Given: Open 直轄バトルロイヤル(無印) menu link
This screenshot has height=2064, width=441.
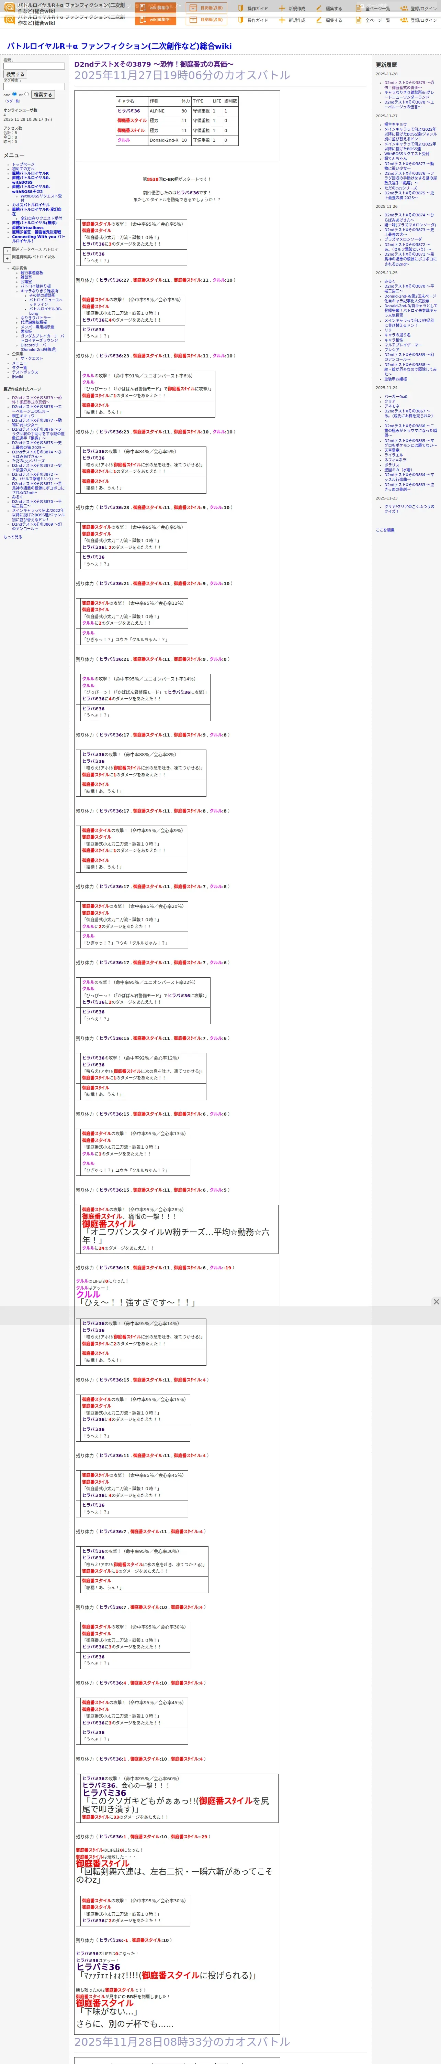Looking at the screenshot, I should coord(34,223).
